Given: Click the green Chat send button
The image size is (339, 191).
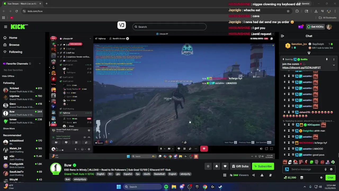Looking at the screenshot, I should [331, 177].
